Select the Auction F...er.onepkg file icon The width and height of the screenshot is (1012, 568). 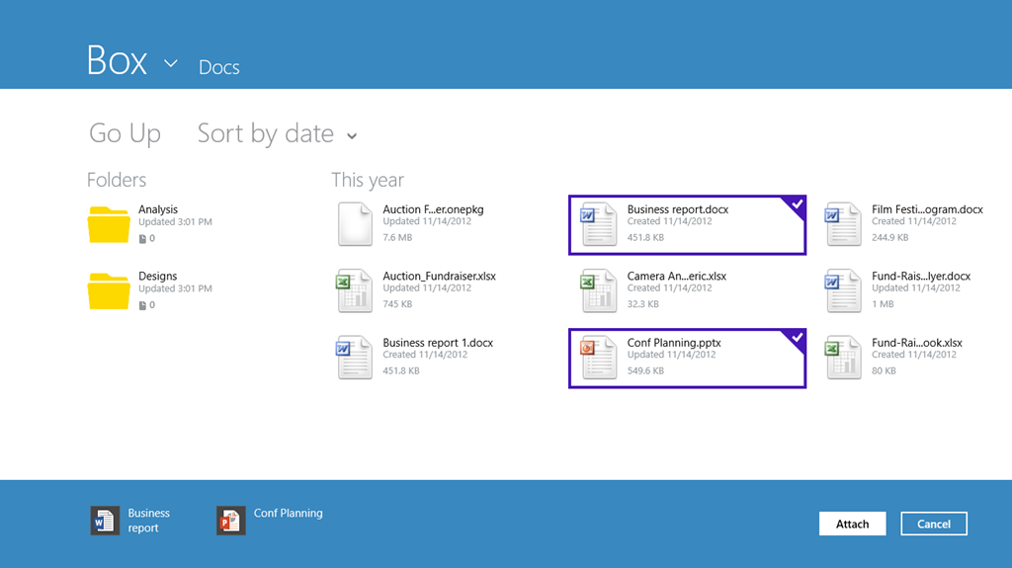355,224
